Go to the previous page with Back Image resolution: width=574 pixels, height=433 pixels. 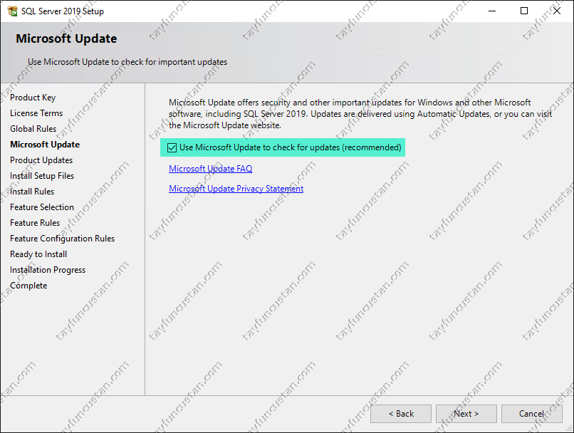(x=401, y=414)
